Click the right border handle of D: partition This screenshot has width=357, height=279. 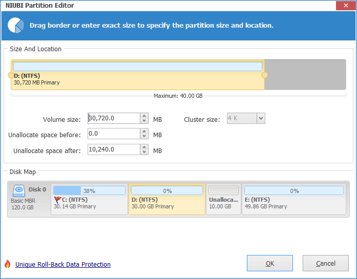point(264,75)
